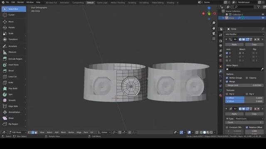Select the Inset Faces tool
Viewport: 266px width, 149px height.
point(14,65)
